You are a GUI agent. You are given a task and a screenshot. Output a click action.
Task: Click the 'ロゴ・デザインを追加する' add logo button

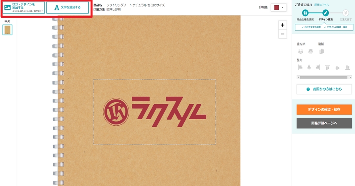click(24, 8)
